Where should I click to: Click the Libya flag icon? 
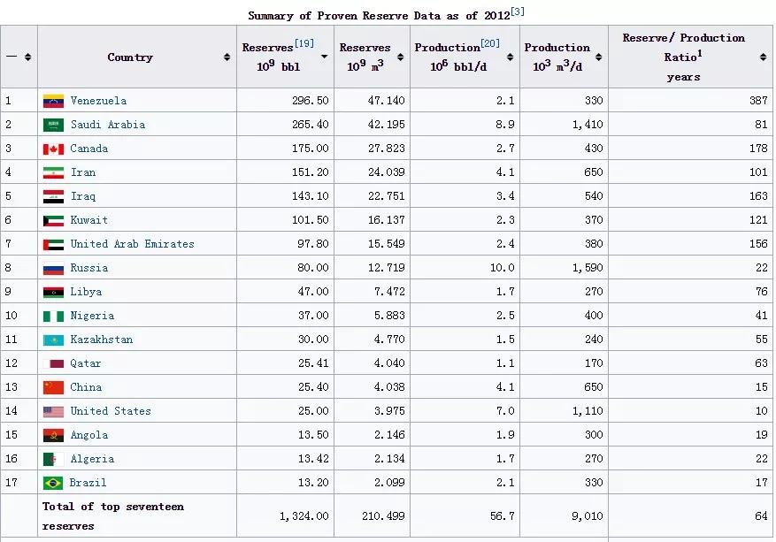click(53, 292)
